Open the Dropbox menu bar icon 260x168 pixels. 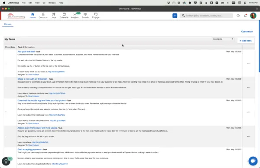pos(169,3)
